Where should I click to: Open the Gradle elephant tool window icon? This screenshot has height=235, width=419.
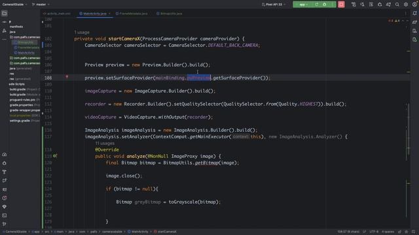pyautogui.click(x=414, y=22)
